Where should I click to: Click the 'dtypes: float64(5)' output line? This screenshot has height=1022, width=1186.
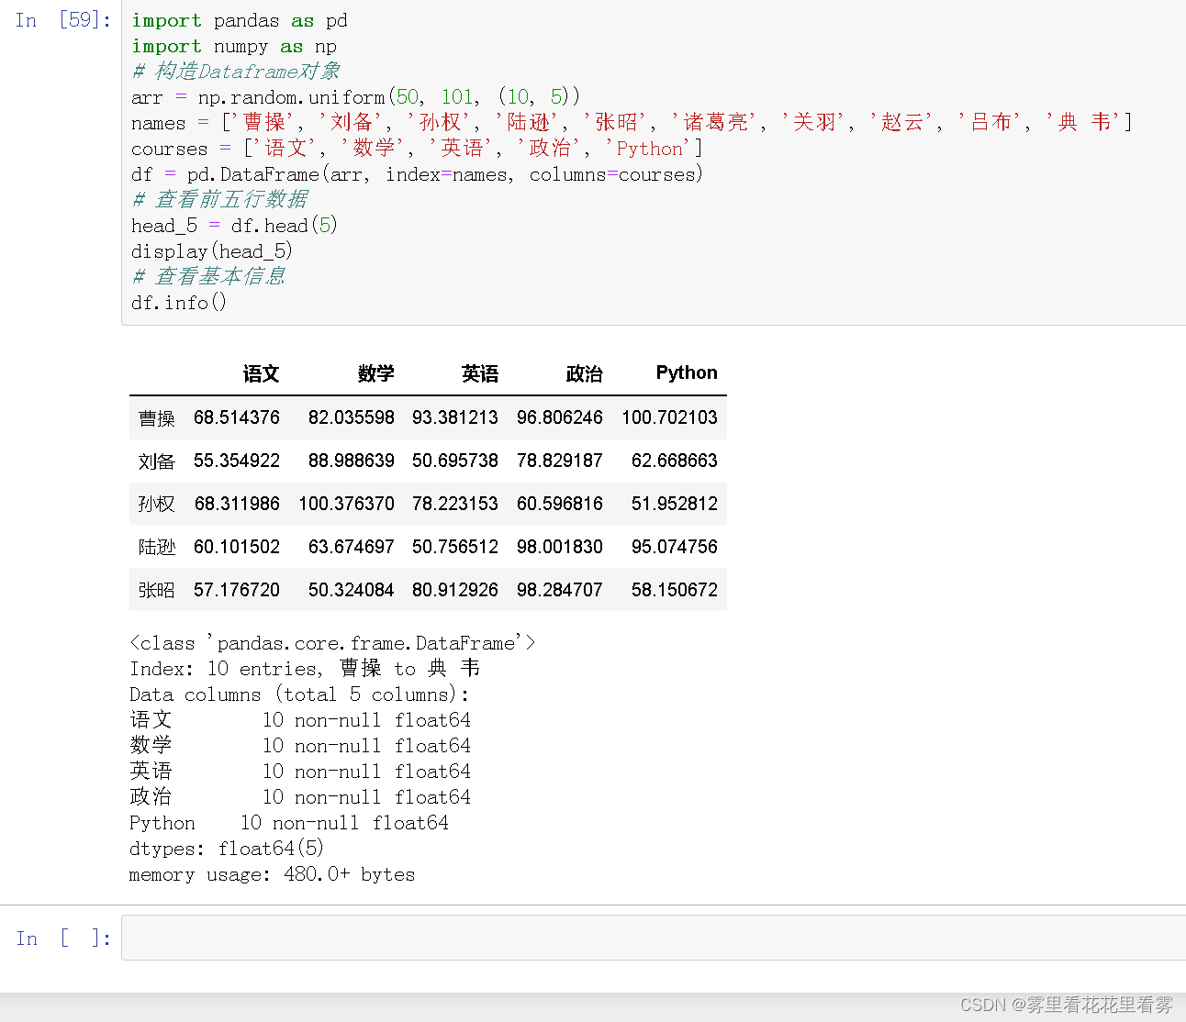[x=227, y=849]
